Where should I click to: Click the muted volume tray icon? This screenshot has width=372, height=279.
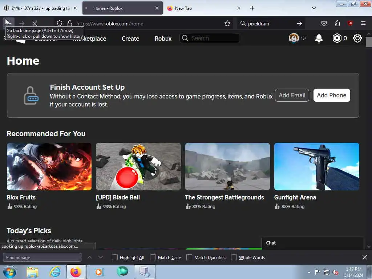pyautogui.click(x=335, y=272)
